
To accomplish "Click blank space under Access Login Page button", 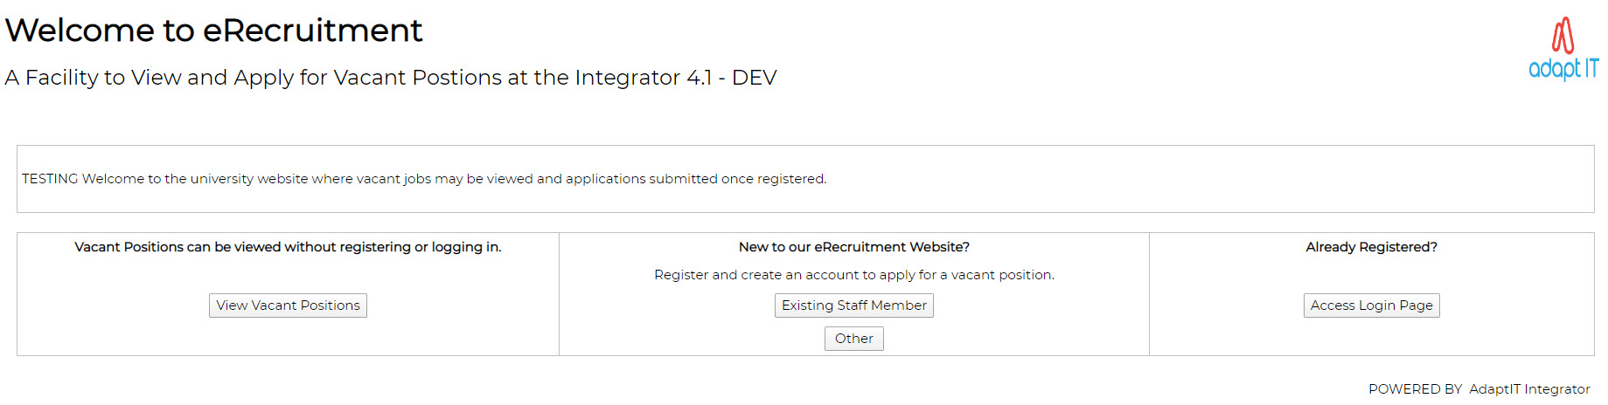I will (1371, 339).
